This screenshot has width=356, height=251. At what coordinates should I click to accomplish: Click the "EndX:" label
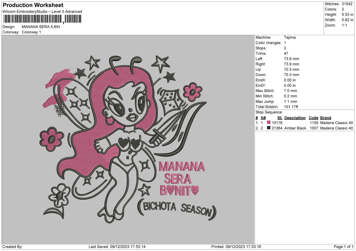click(261, 80)
